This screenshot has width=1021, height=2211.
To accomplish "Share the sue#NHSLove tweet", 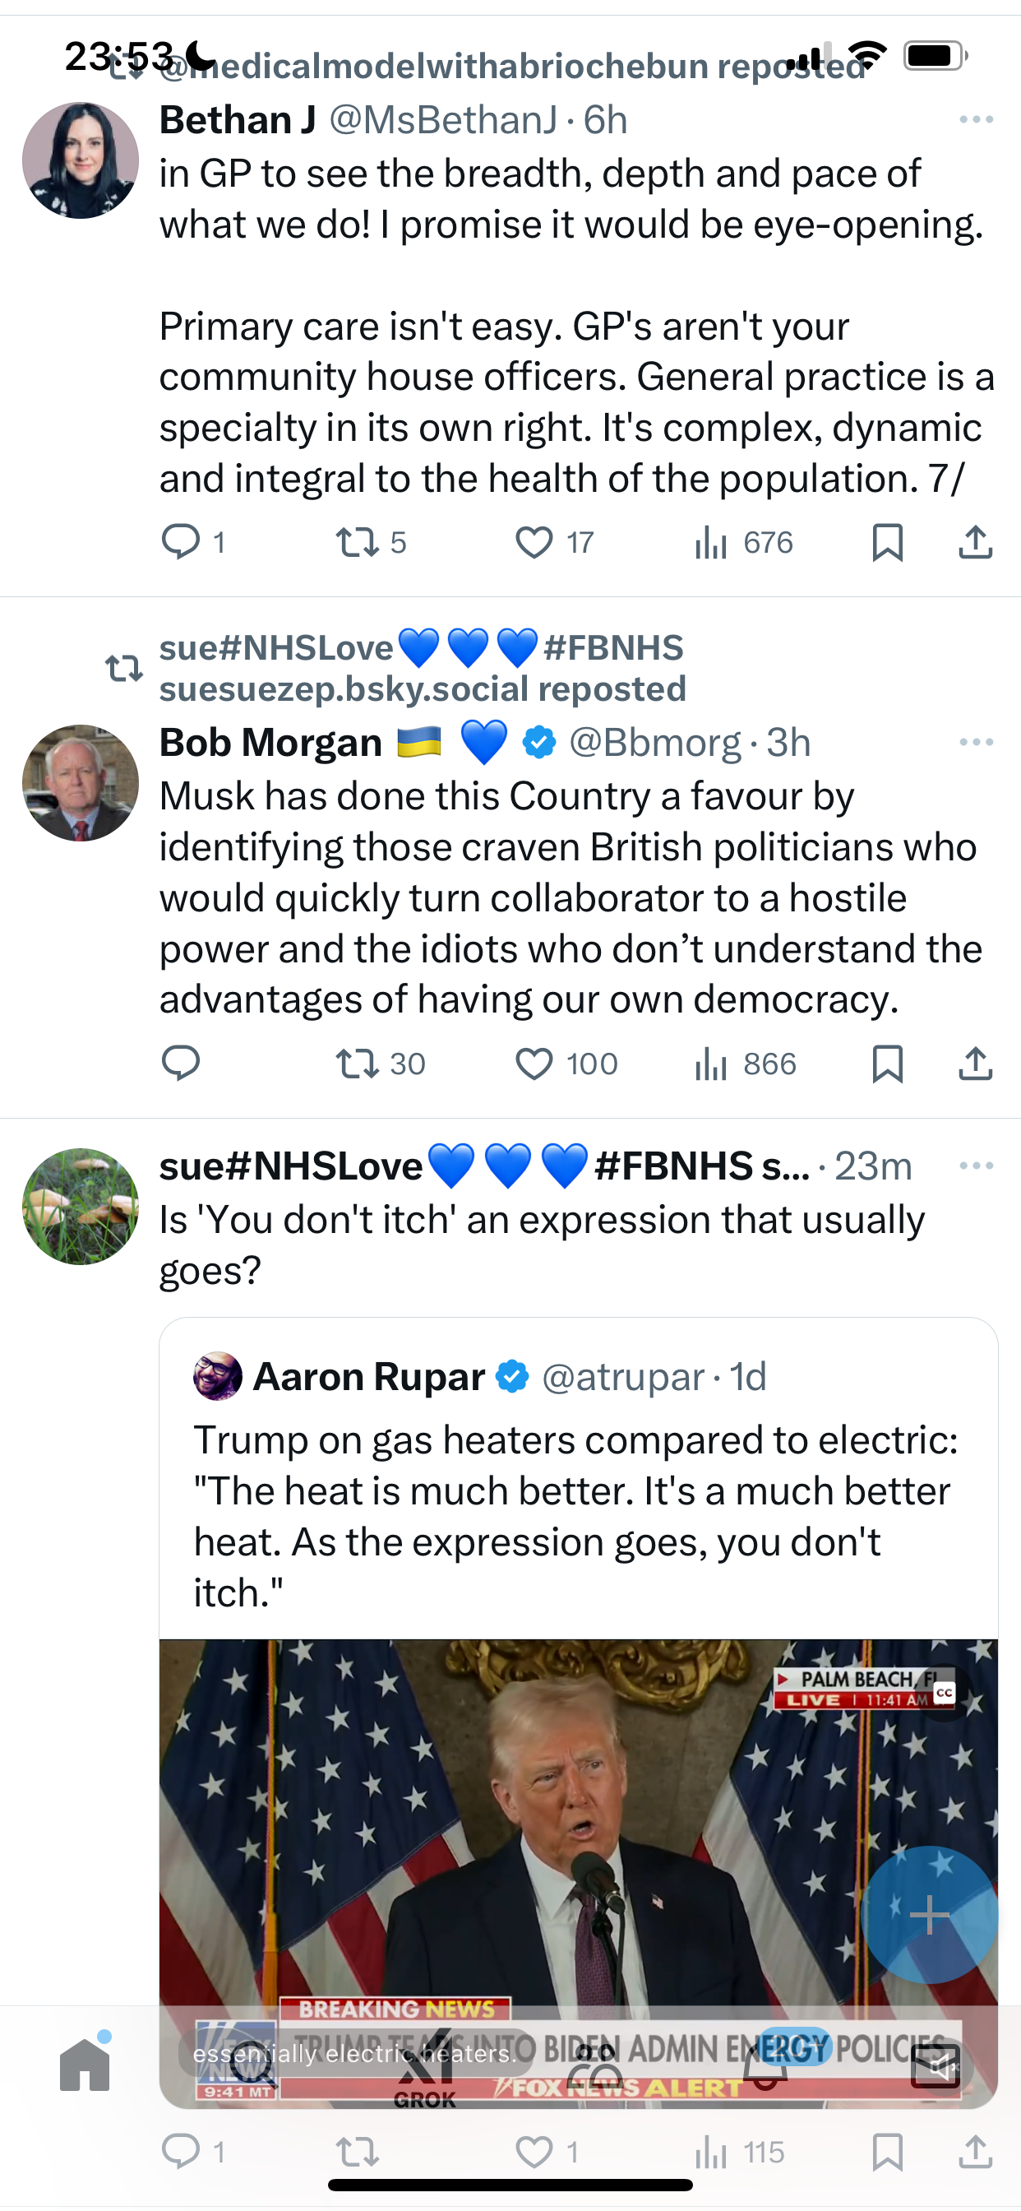I will click(x=976, y=2152).
